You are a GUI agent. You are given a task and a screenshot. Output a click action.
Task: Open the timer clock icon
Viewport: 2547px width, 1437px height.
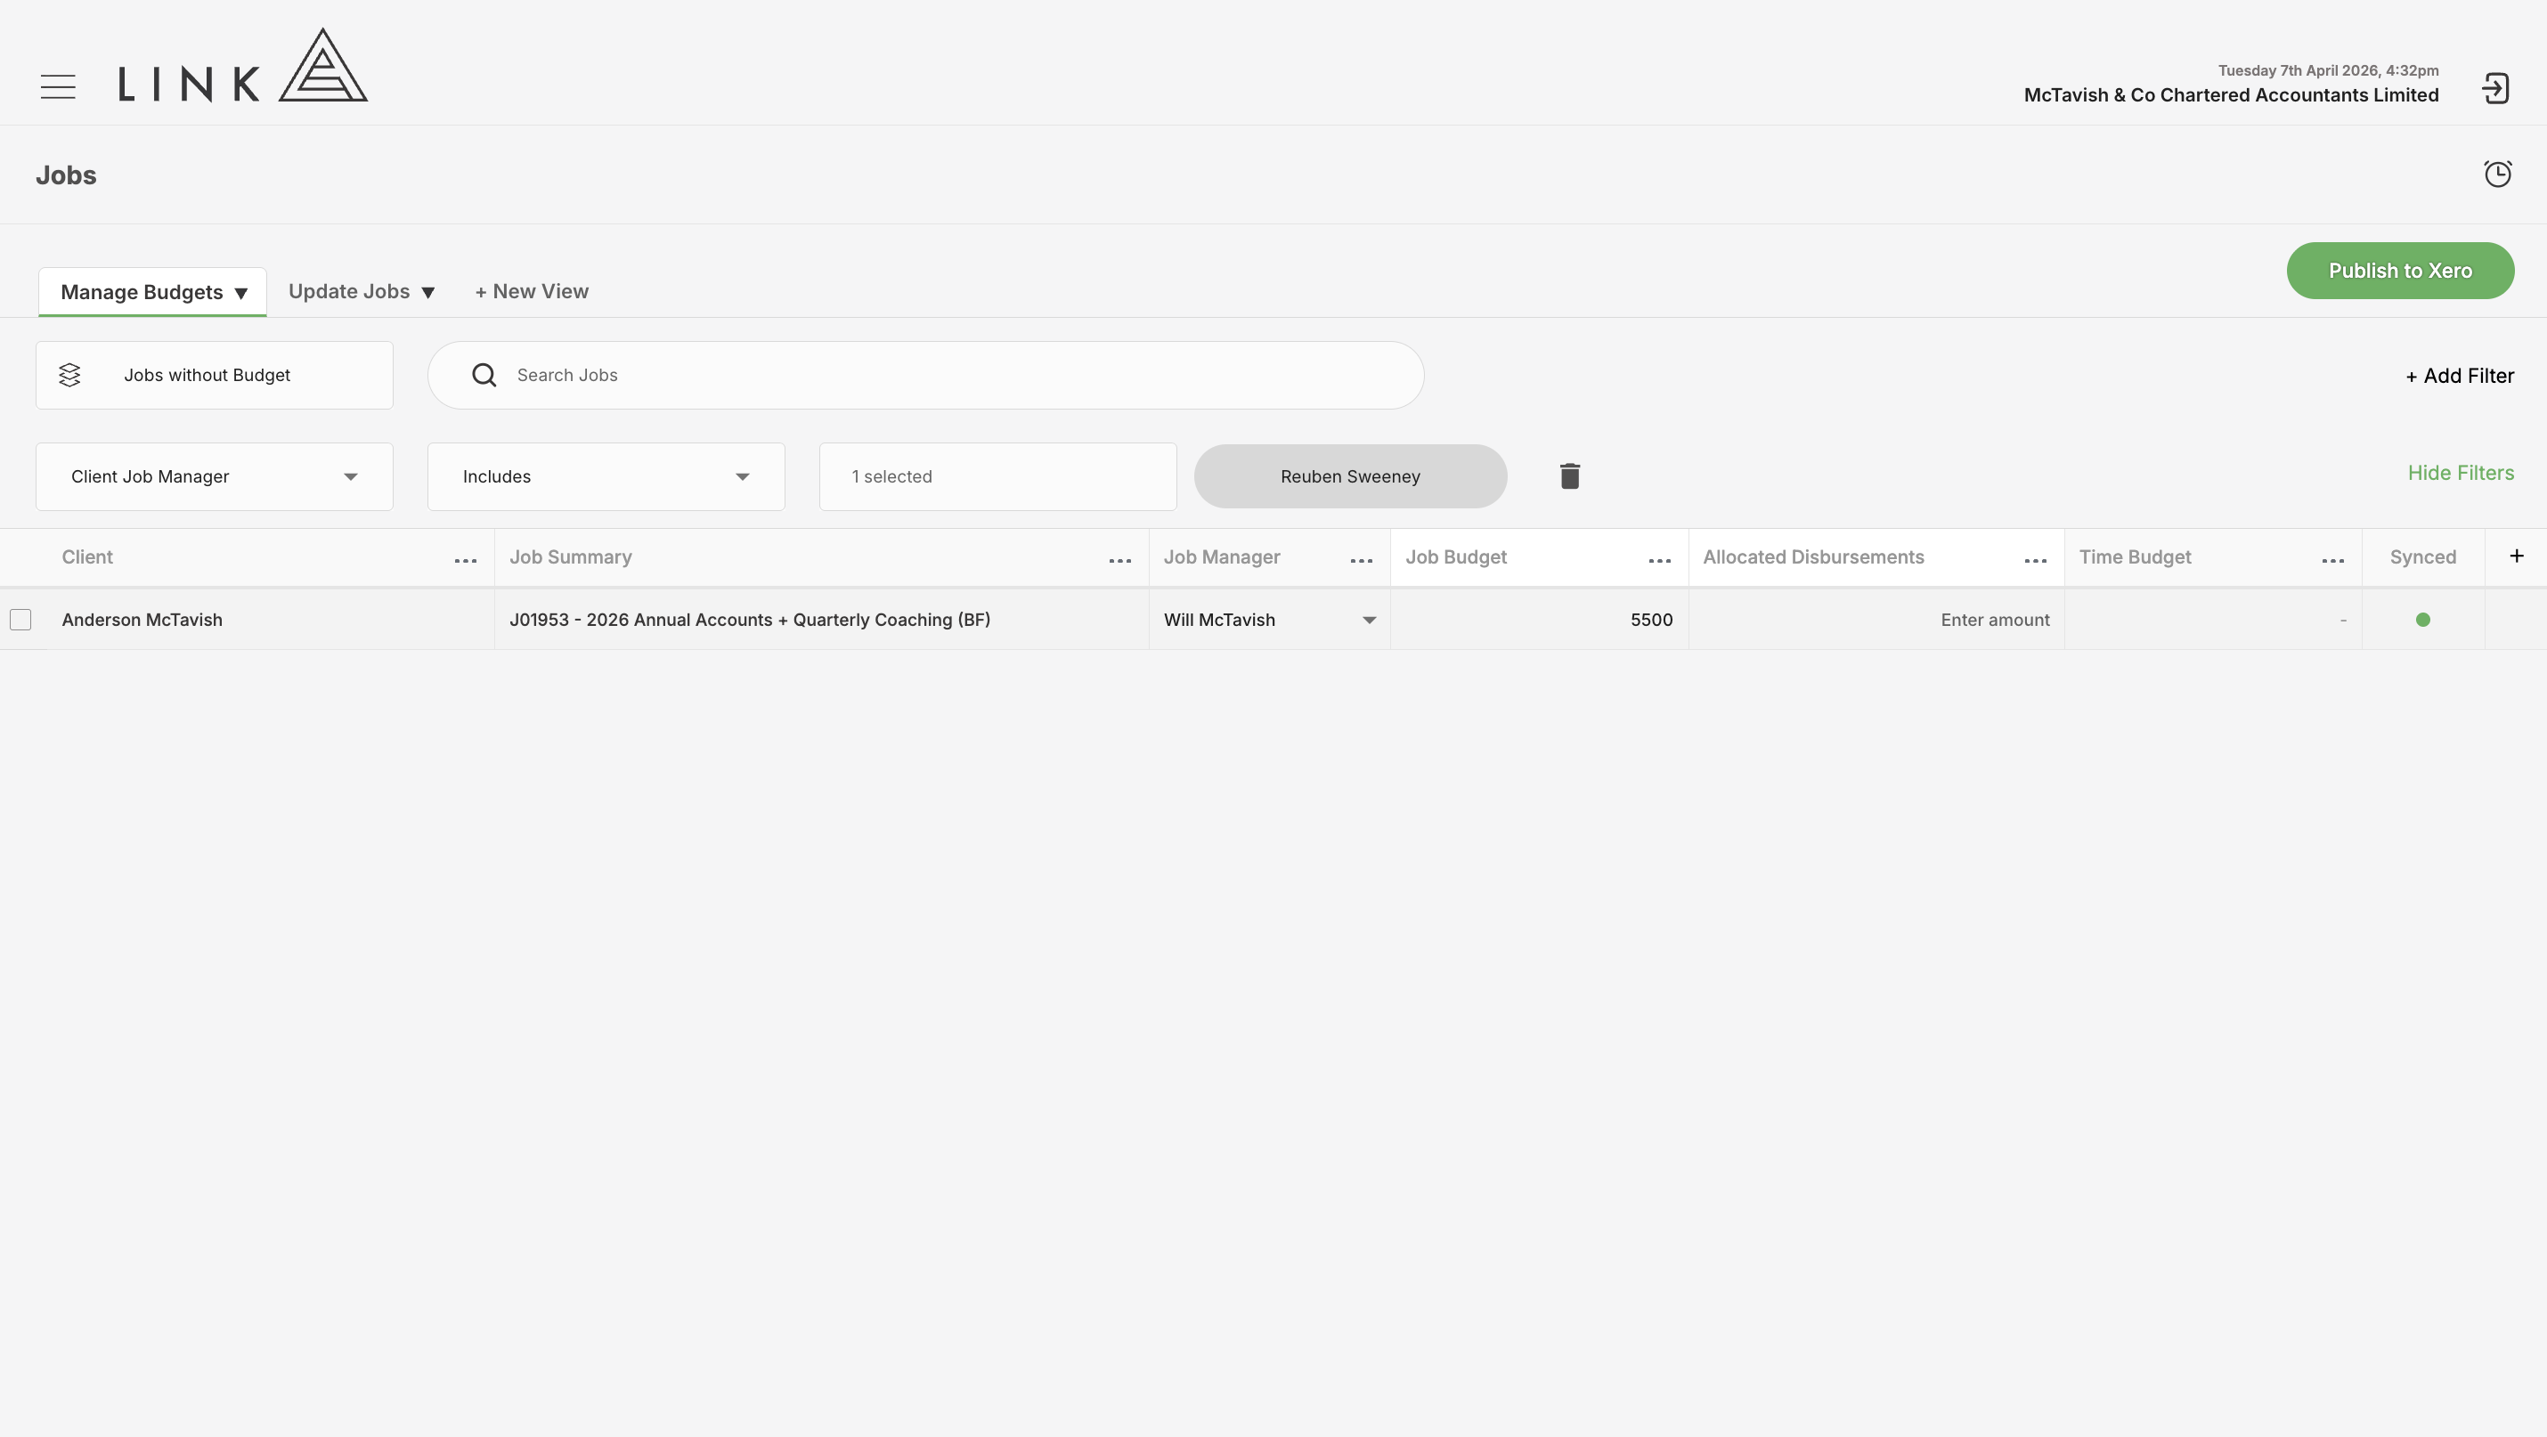(2497, 174)
